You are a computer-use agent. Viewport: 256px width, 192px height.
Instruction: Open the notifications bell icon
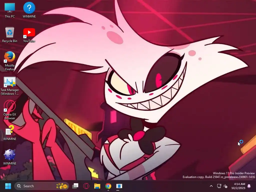coord(249,186)
